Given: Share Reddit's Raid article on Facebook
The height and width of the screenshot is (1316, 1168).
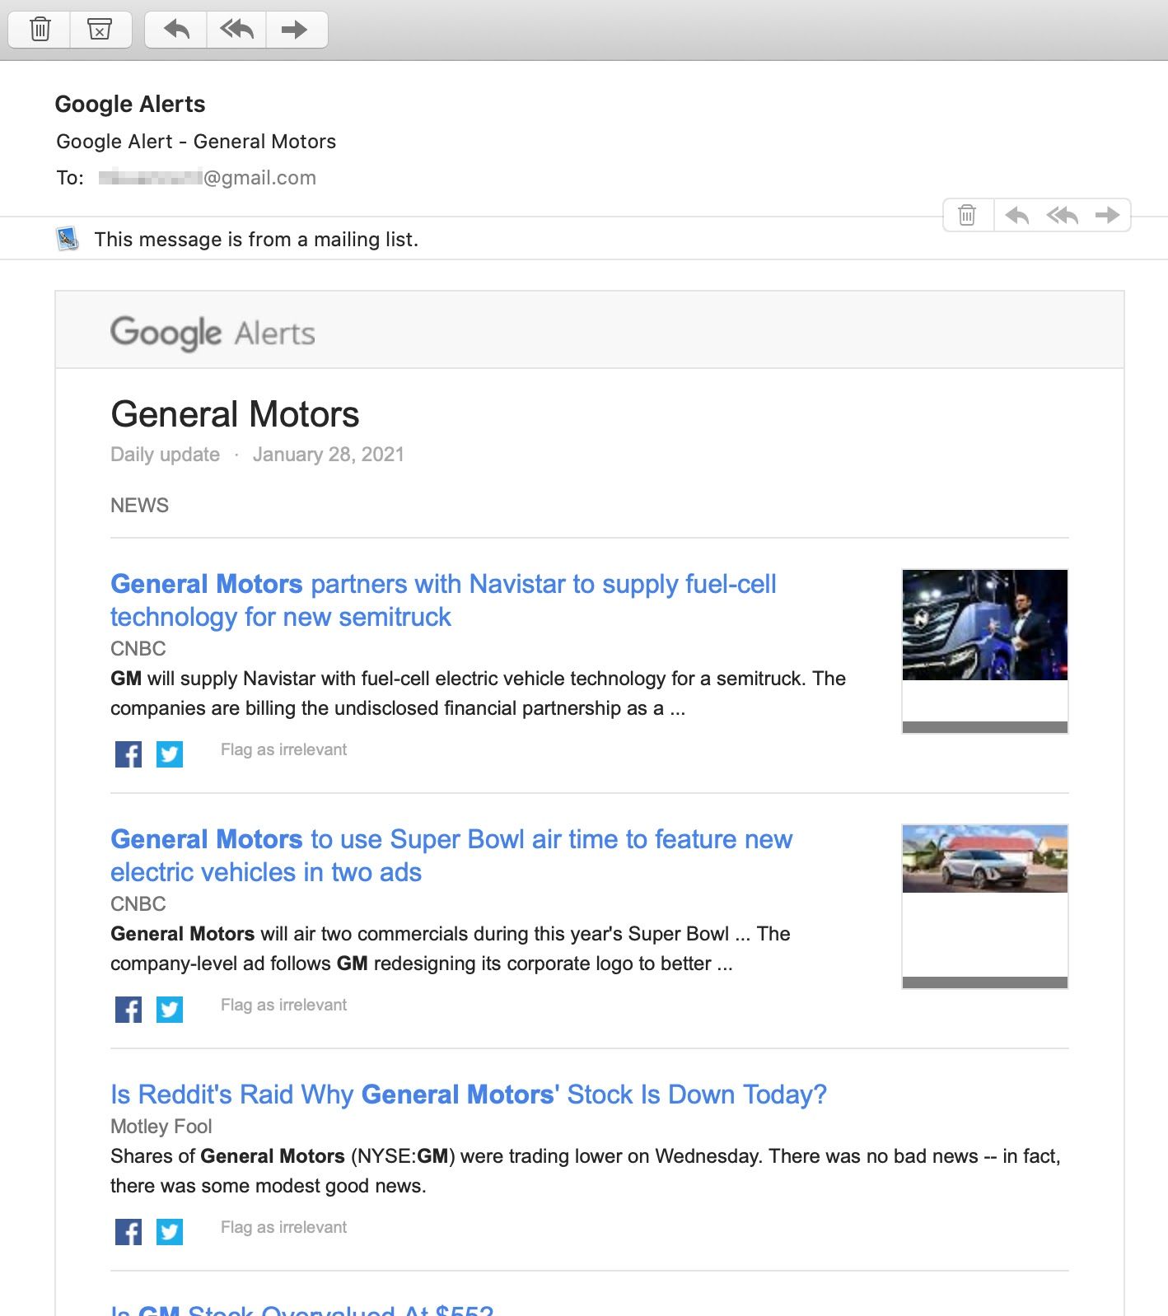Looking at the screenshot, I should [x=128, y=1231].
